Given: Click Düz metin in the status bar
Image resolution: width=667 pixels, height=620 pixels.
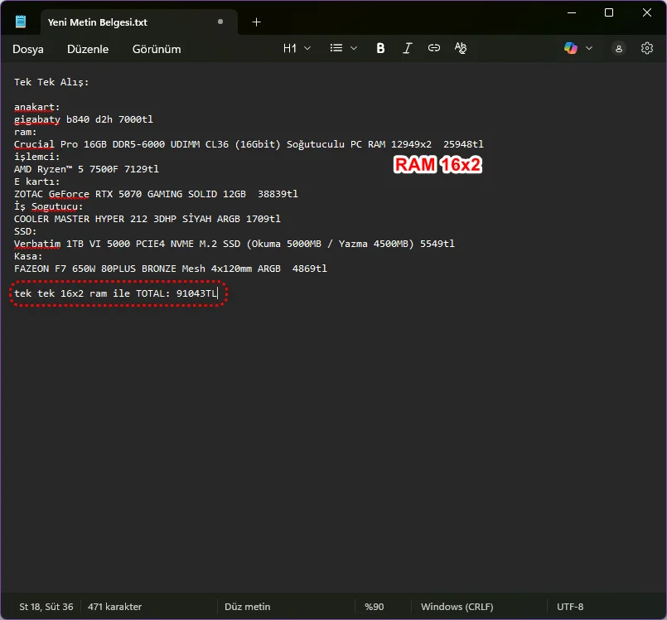Looking at the screenshot, I should [247, 607].
